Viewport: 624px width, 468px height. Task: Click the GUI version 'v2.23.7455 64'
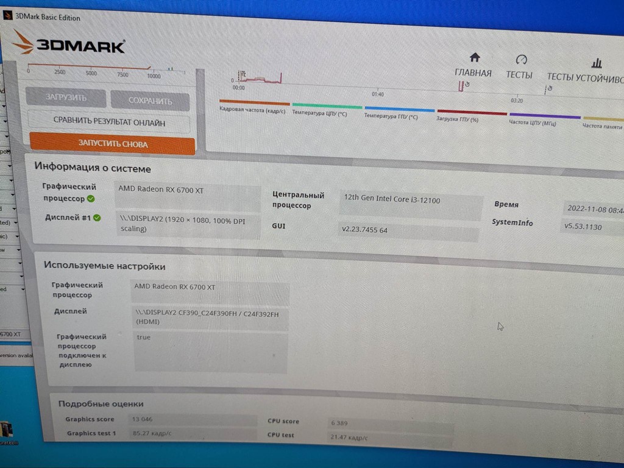point(408,232)
